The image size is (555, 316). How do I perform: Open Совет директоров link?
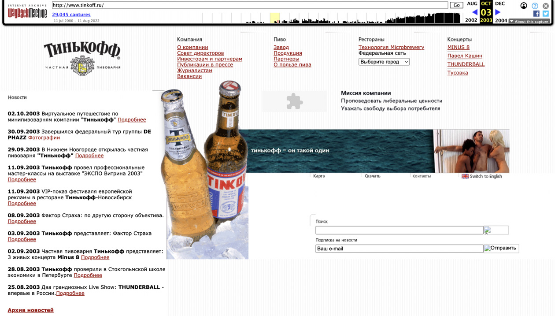[200, 53]
